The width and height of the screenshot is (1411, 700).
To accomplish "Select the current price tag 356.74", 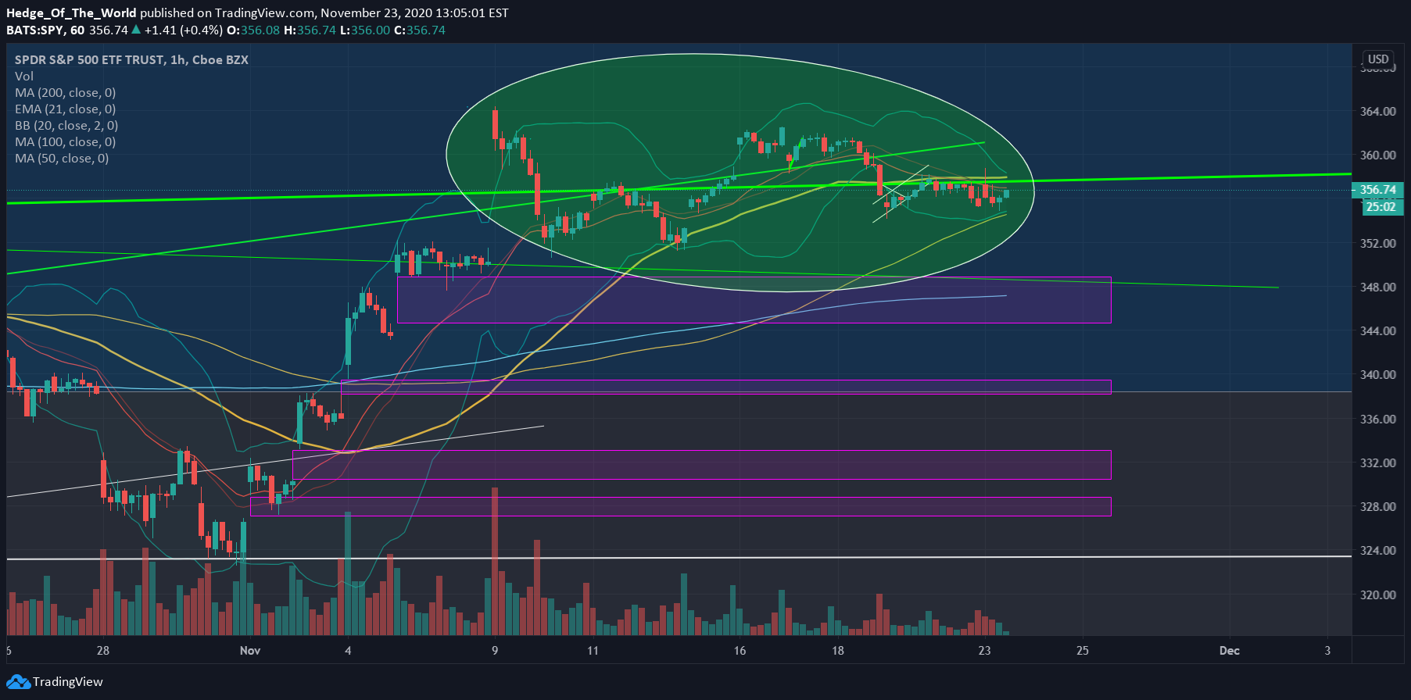I will (x=1377, y=190).
